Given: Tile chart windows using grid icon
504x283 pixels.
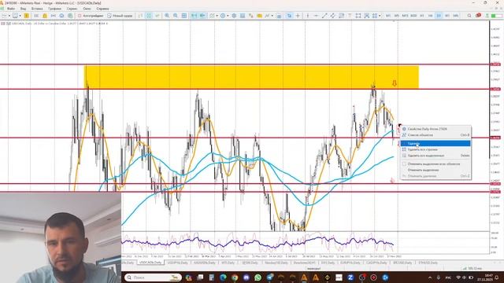Looking at the screenshot, I should point(183,16).
